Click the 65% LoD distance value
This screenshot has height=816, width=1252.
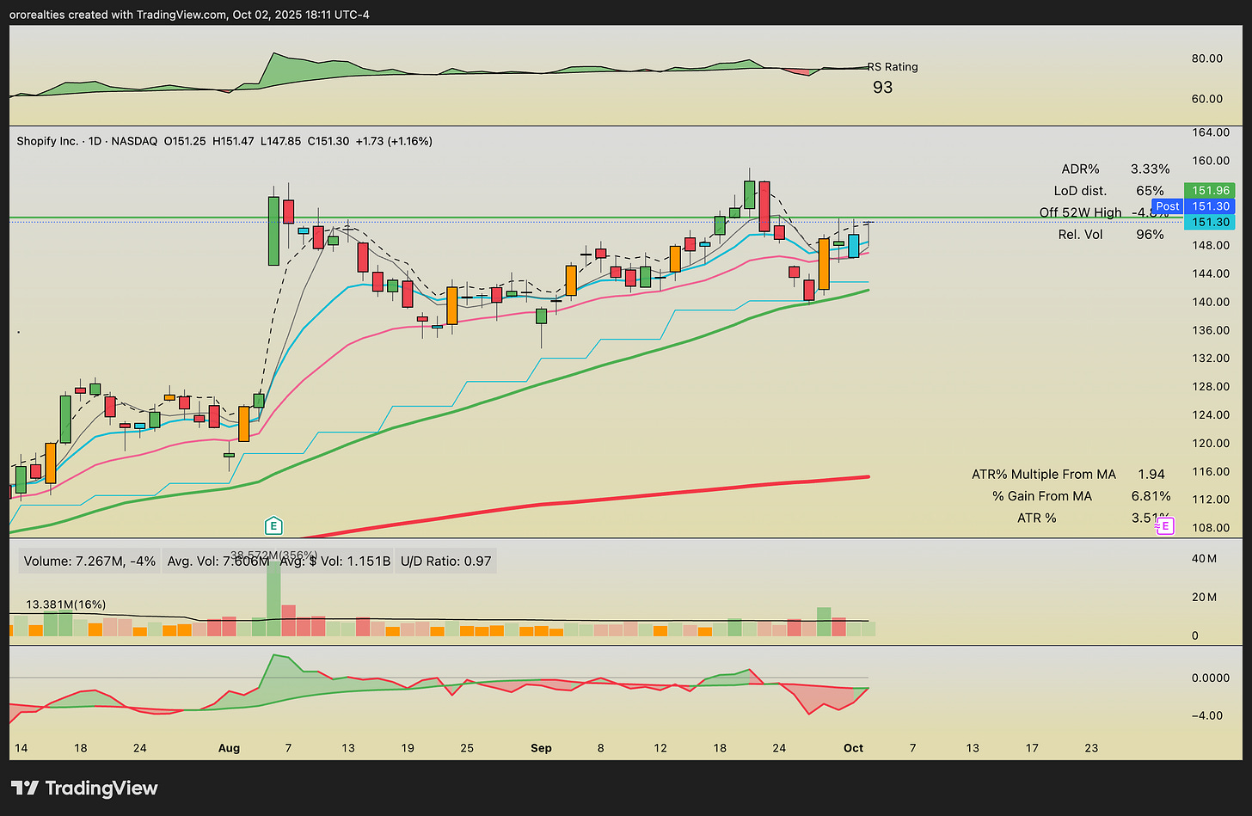[1151, 191]
